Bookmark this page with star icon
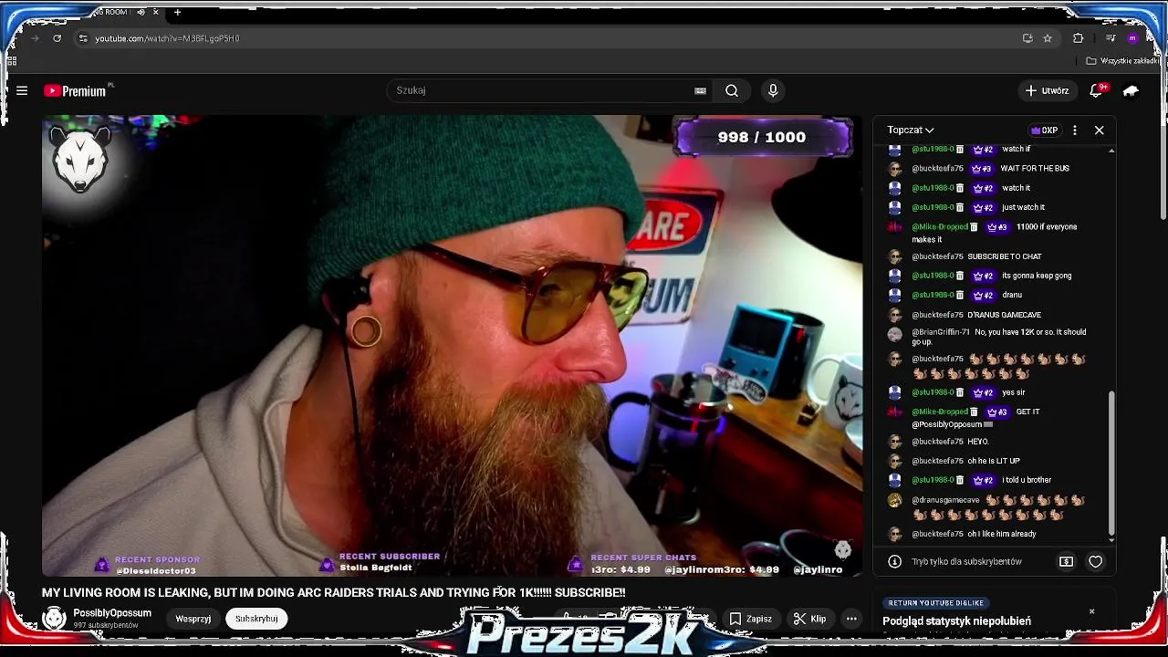The width and height of the screenshot is (1168, 657). pyautogui.click(x=1048, y=38)
